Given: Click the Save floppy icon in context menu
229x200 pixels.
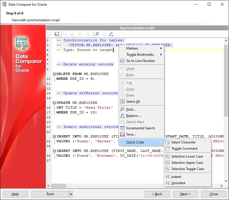Looking at the screenshot, I should point(122,134).
